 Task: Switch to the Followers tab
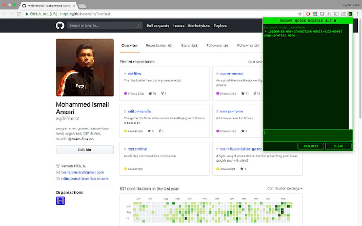point(218,46)
